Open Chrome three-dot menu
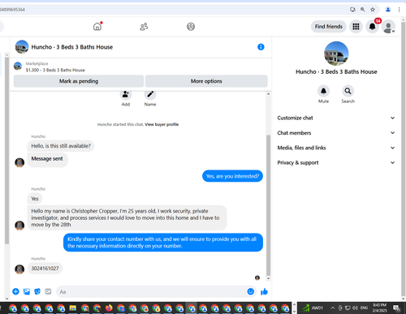Screen dimensions: 406x314 [400, 10]
